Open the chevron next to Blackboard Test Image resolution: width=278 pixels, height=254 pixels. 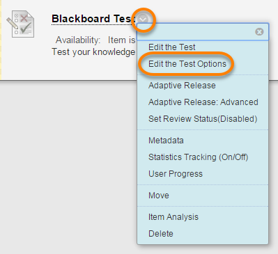[144, 19]
